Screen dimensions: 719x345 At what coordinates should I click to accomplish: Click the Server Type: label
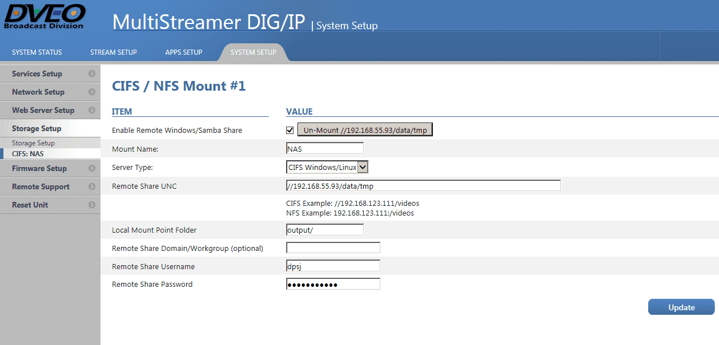132,168
